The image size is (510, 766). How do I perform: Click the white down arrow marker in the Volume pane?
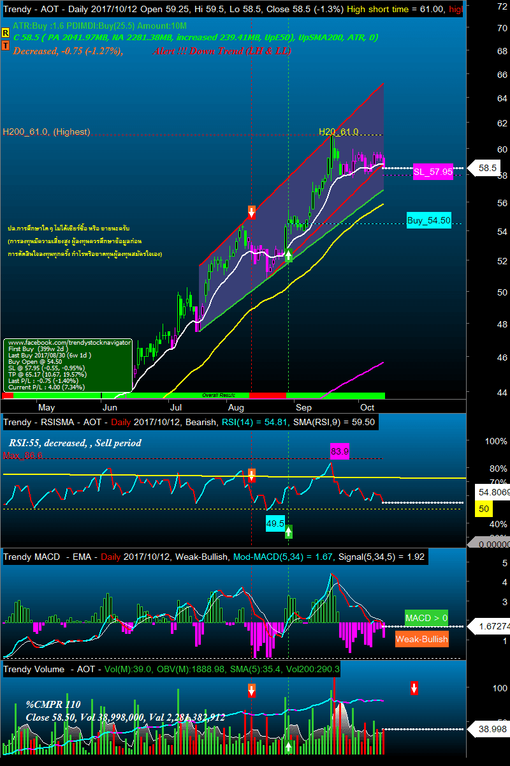pyautogui.click(x=252, y=690)
